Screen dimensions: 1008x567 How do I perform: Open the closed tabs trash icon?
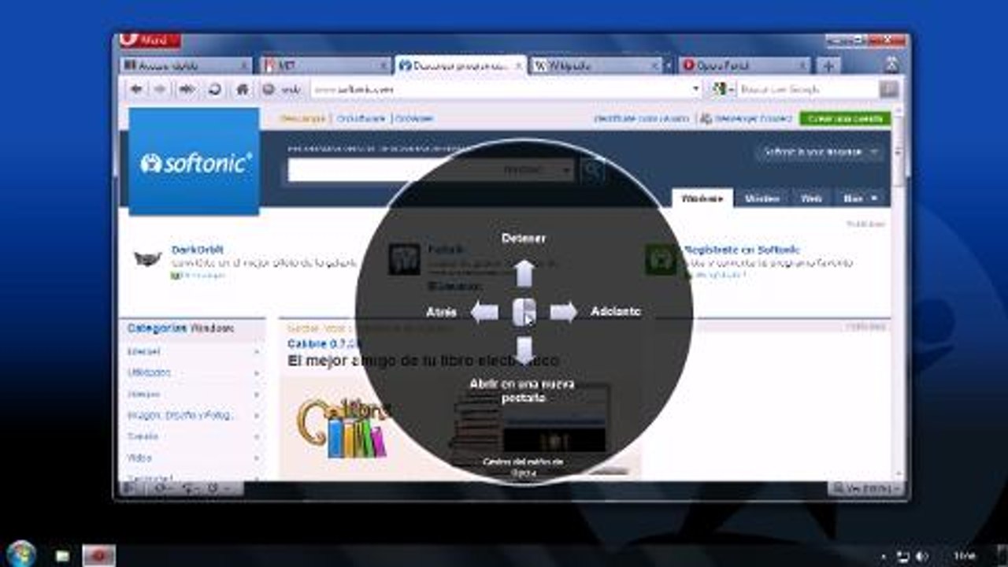892,65
